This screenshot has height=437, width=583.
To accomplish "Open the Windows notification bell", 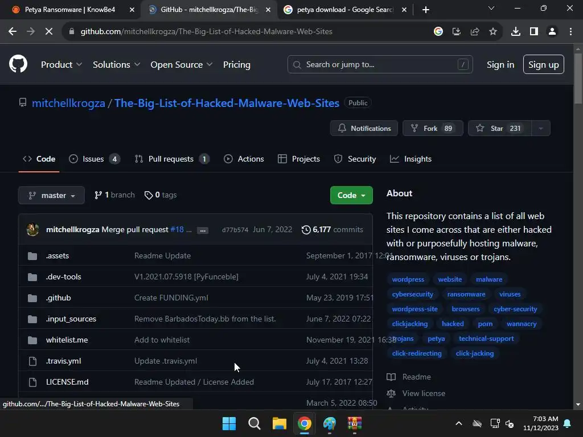I will point(568,423).
